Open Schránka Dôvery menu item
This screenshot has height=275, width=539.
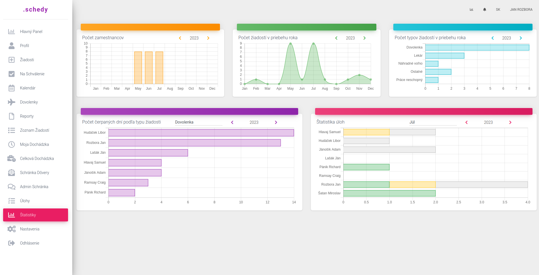[36, 173]
